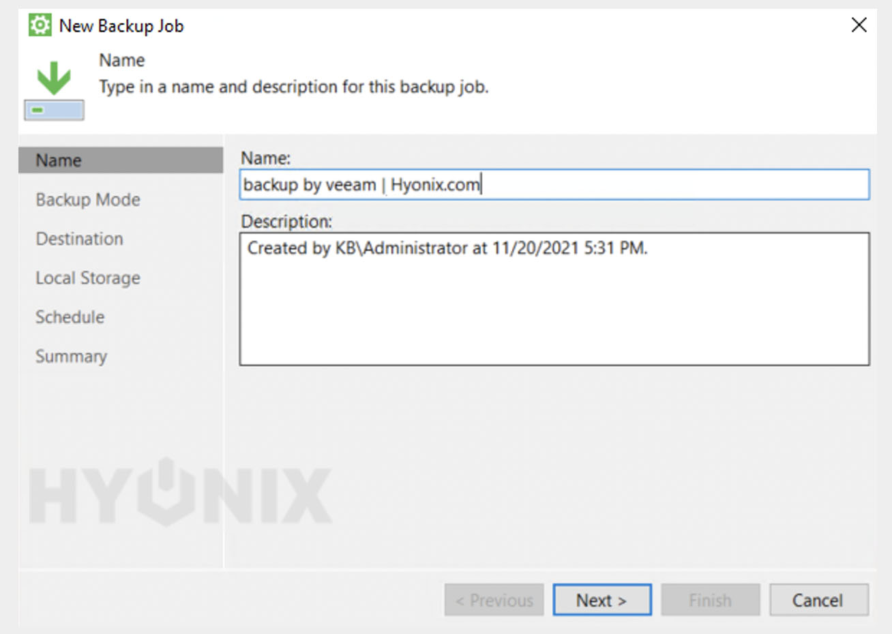Viewport: 892px width, 634px height.
Task: Open the Summary step
Action: (x=72, y=356)
